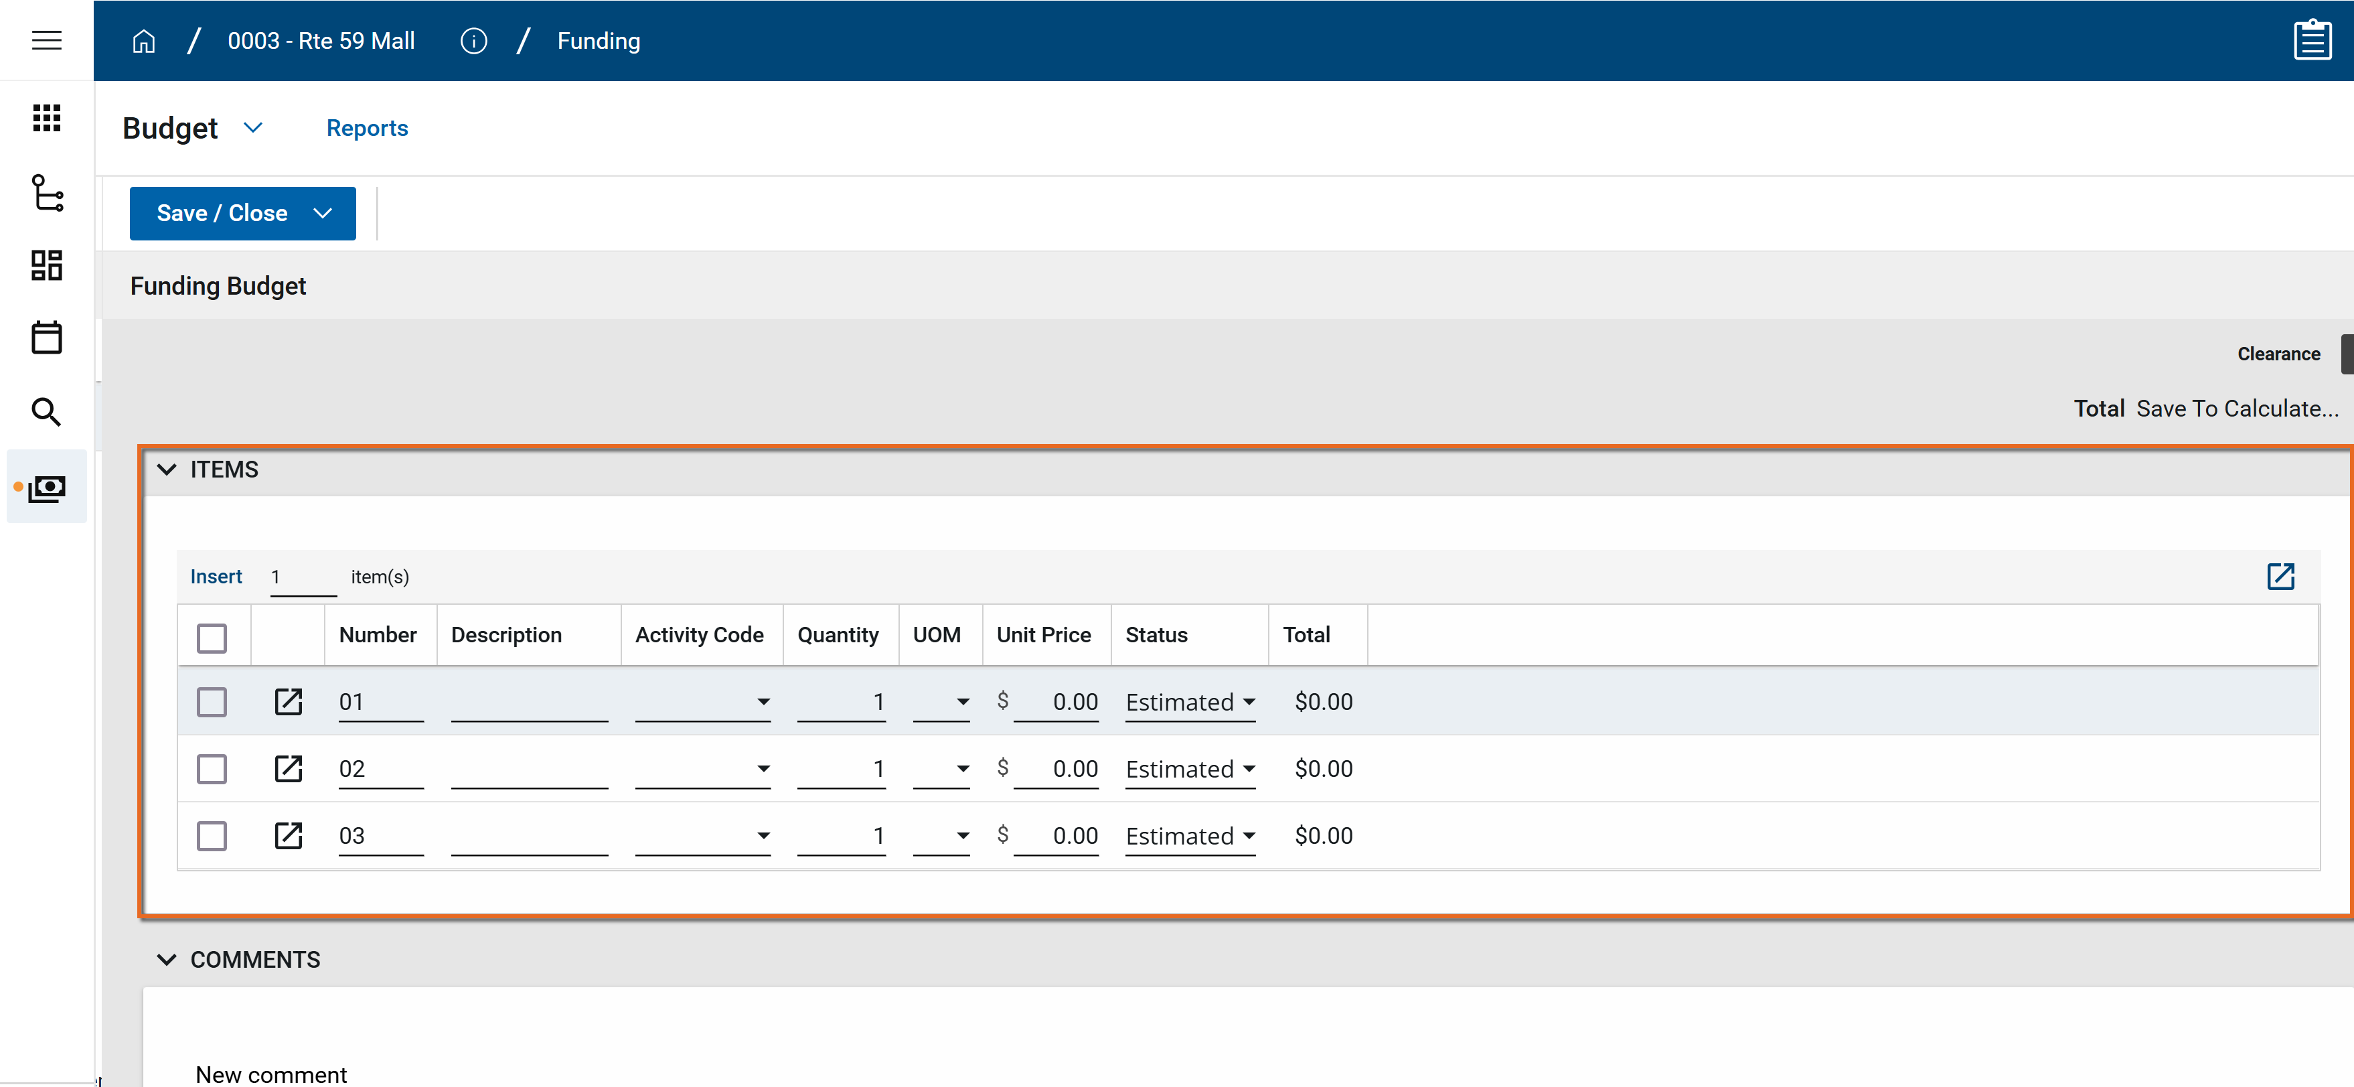This screenshot has width=2354, height=1087.
Task: Open Activity Code dropdown for item 02
Action: click(x=703, y=769)
